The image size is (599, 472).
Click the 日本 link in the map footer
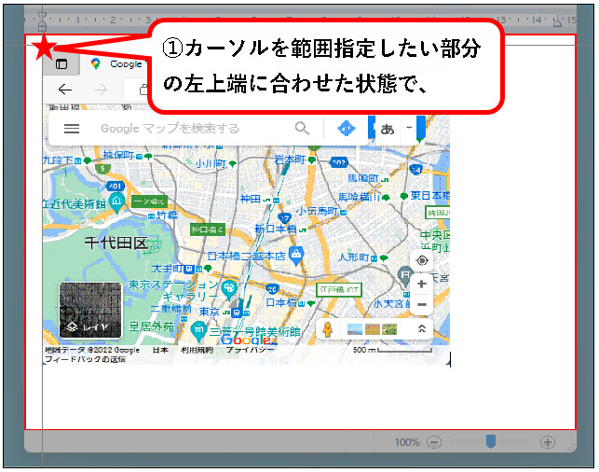(x=160, y=350)
